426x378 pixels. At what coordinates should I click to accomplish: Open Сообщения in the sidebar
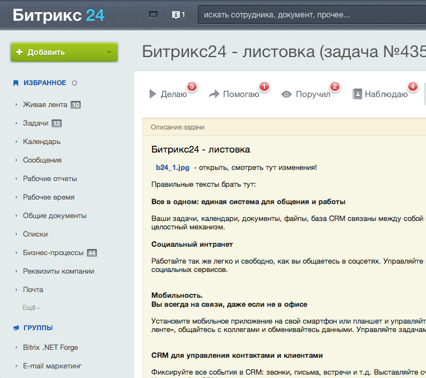[x=42, y=160]
